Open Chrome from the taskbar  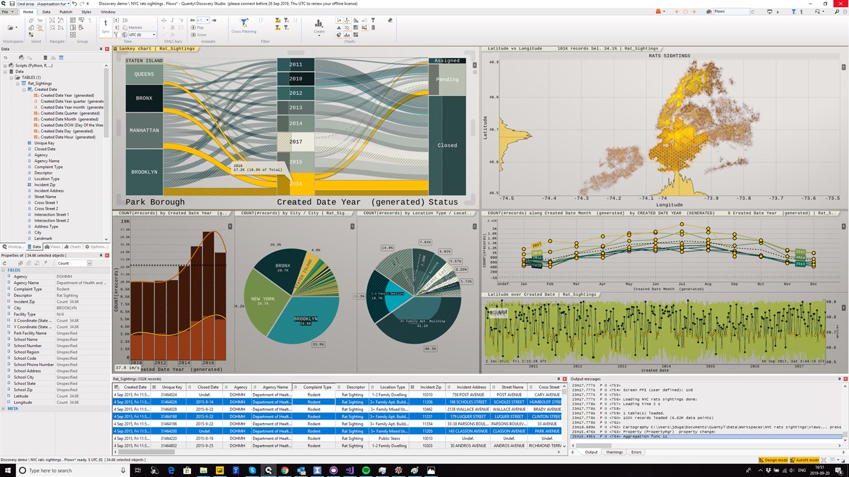pyautogui.click(x=283, y=470)
